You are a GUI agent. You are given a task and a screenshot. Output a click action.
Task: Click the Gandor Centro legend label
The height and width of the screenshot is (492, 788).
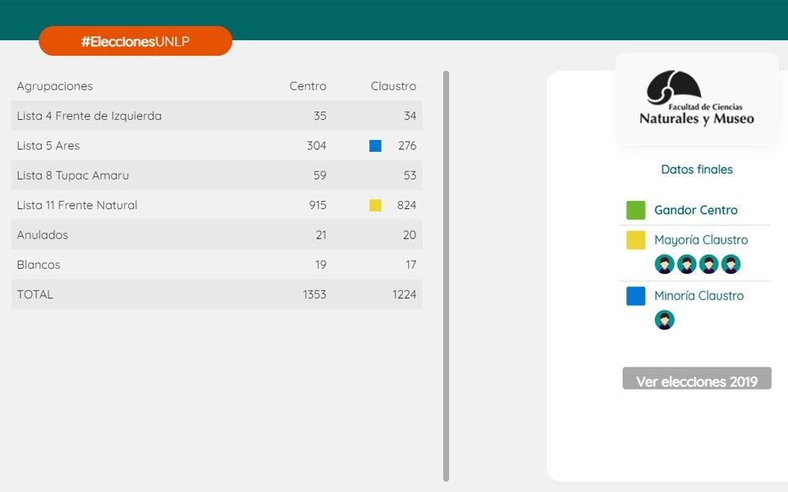[695, 210]
